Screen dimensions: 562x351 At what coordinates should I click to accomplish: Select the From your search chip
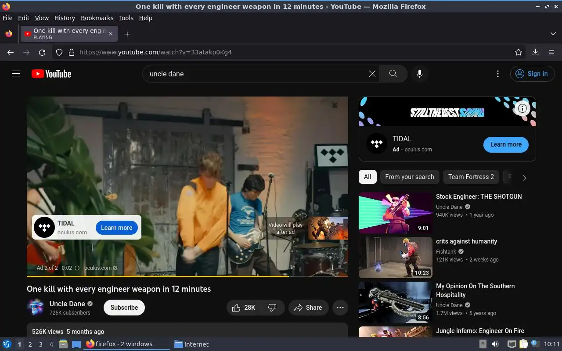point(409,177)
